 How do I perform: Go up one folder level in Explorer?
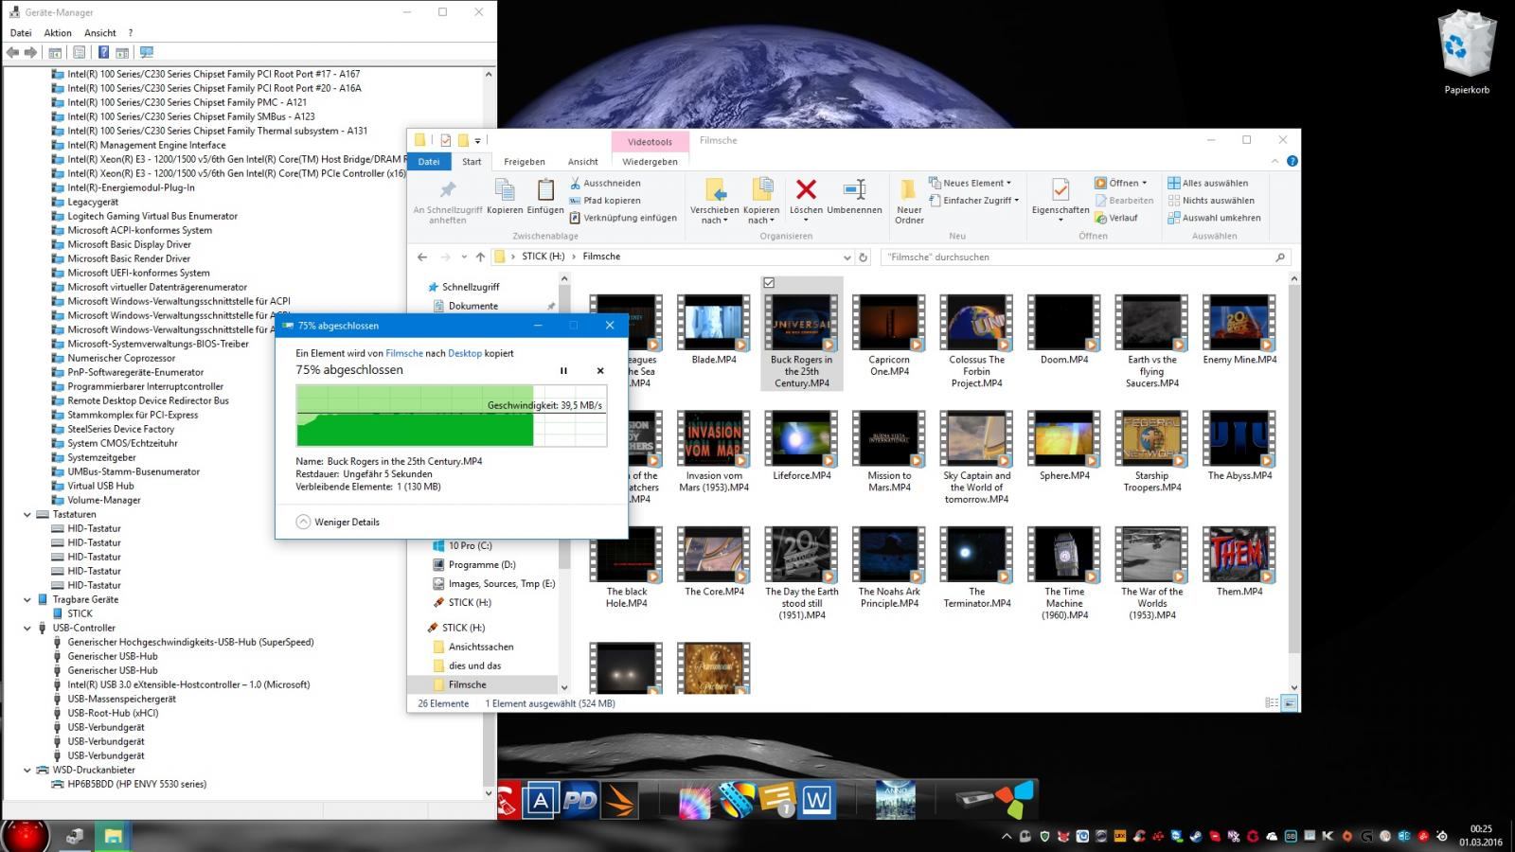(480, 257)
